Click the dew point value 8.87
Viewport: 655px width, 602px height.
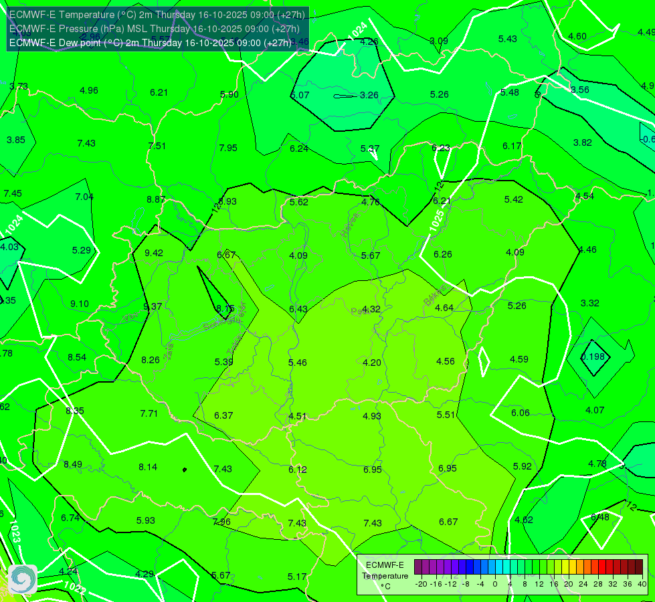[156, 200]
